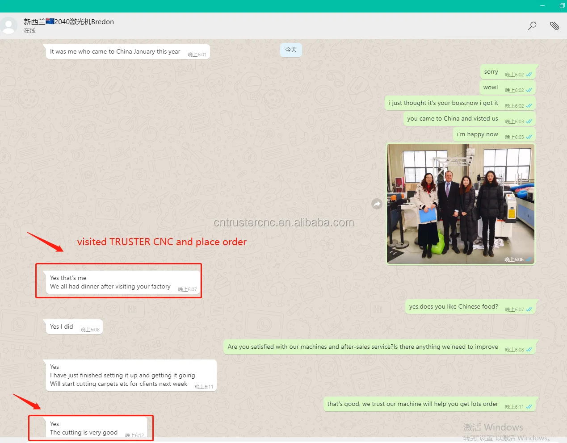This screenshot has height=443, width=567.
Task: Click the read ticks on 'i'm happy now'
Action: coord(529,137)
